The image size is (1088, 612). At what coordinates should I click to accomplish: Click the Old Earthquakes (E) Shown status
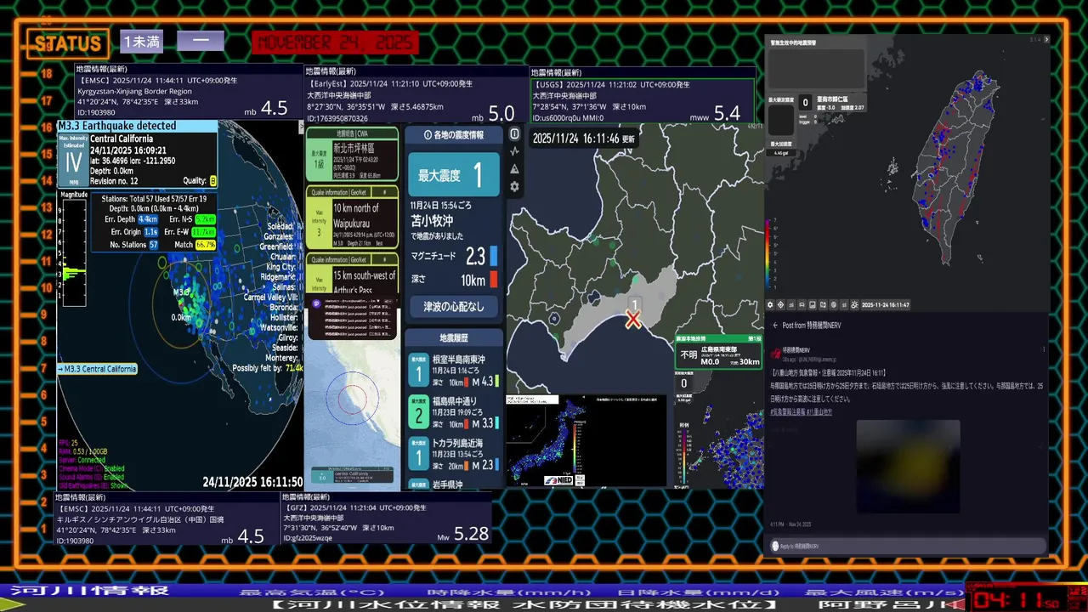[94, 485]
